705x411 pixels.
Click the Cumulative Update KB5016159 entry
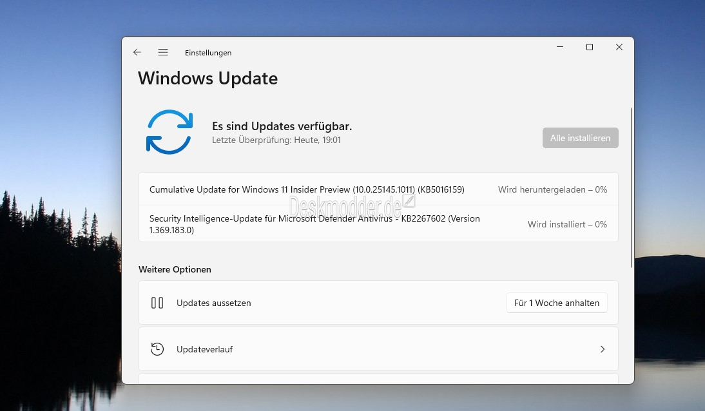(x=378, y=189)
